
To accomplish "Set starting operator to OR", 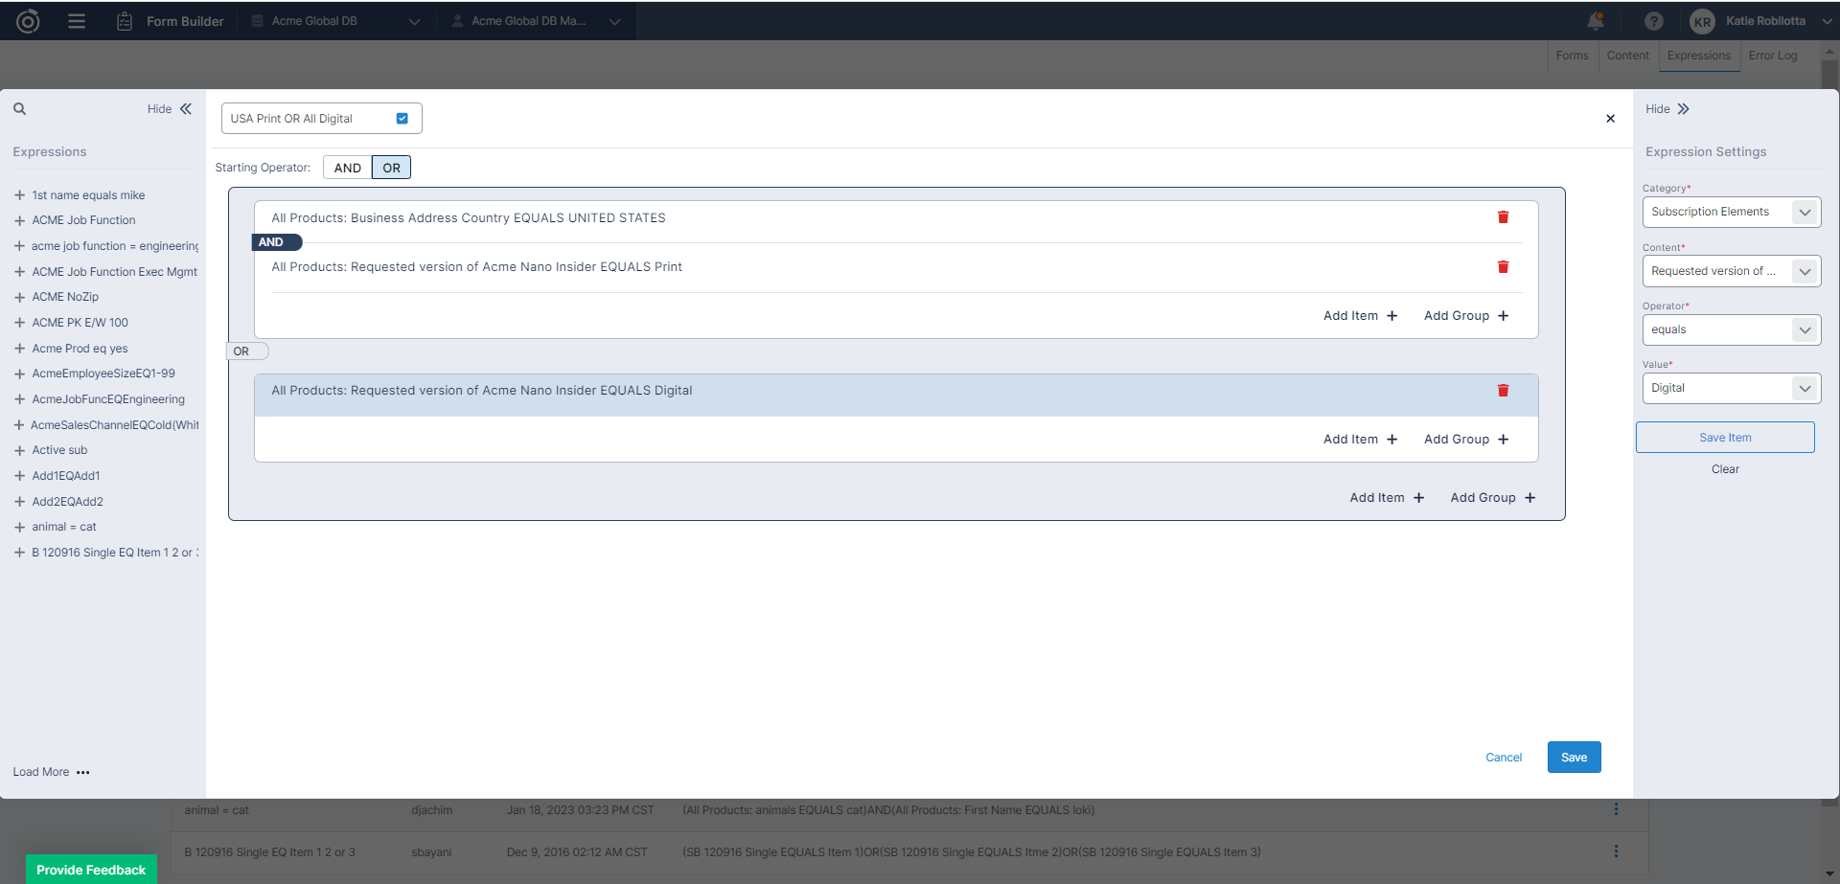I will [x=391, y=168].
